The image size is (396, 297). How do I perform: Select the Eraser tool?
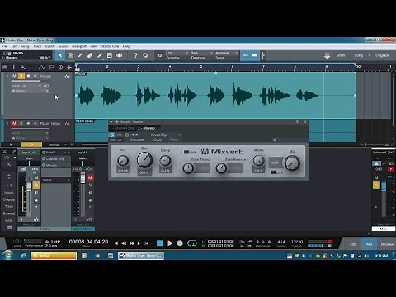[x=90, y=55]
